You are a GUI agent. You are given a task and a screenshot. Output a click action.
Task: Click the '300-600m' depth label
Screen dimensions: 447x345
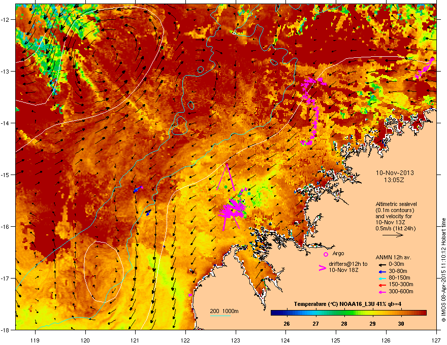[401, 292]
